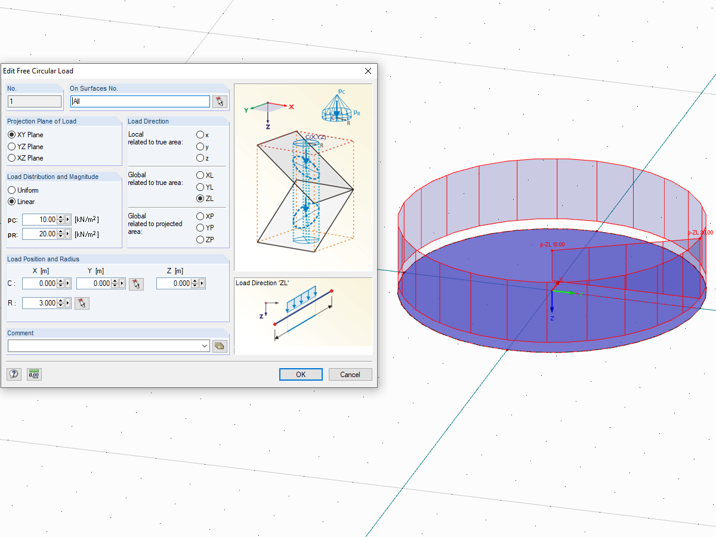Confirm the dialog with OK
716x537 pixels.
point(301,374)
